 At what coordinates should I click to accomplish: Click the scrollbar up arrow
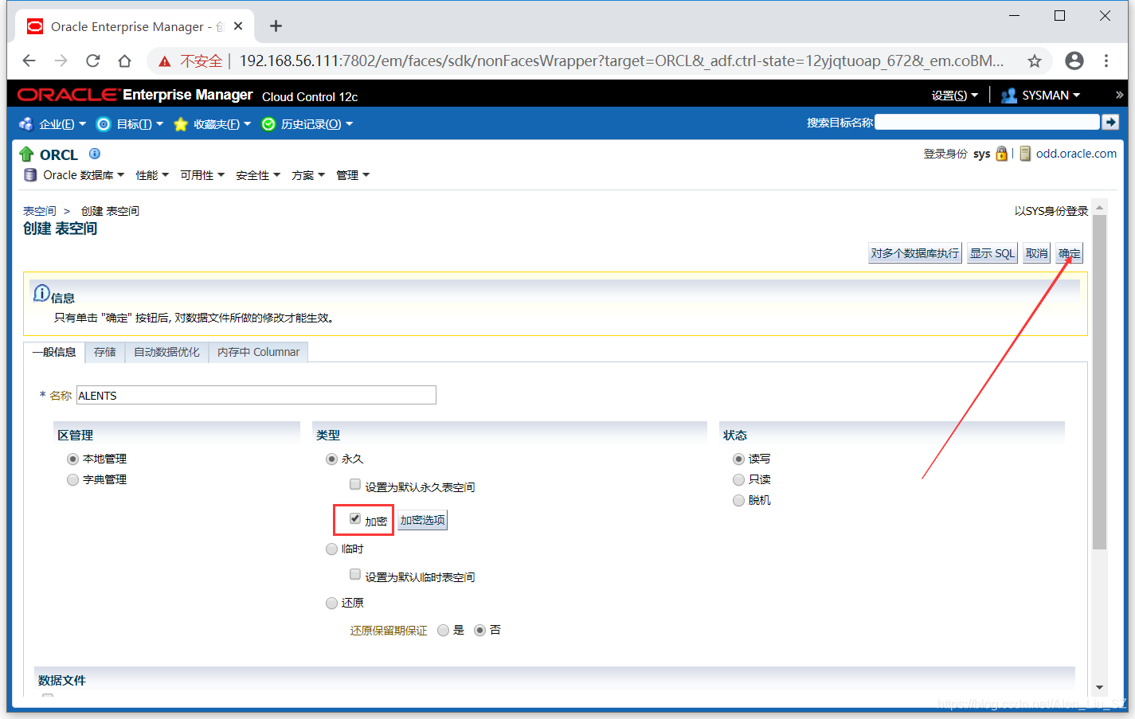click(1100, 208)
